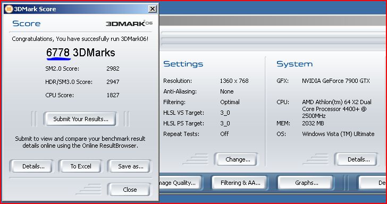The width and height of the screenshot is (387, 204).
Task: Click the partially visible De... button
Action: 373,183
